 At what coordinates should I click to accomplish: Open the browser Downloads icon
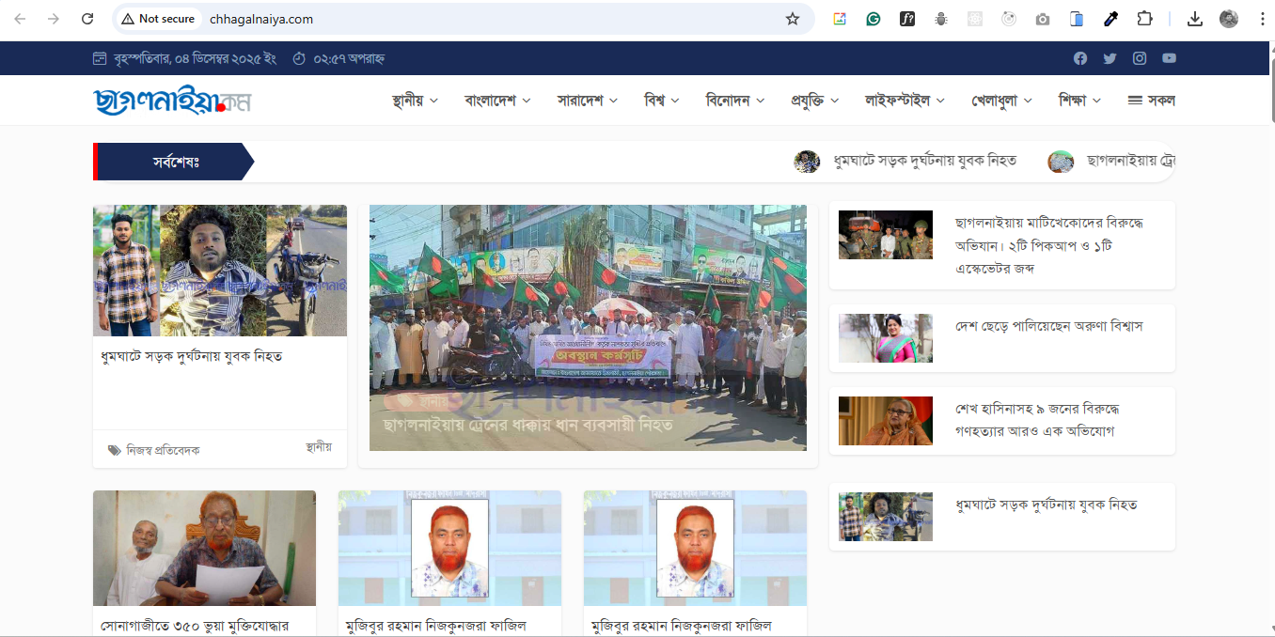1194,18
